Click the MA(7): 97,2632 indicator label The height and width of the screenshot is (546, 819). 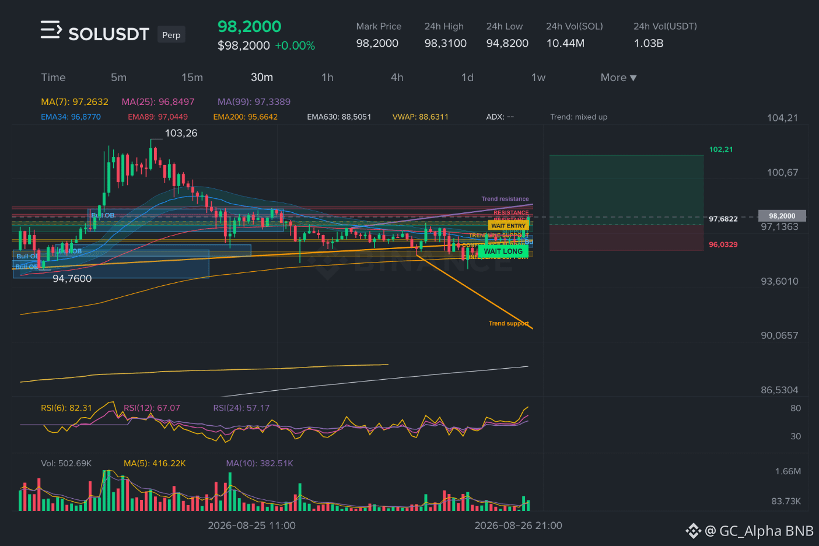(75, 101)
